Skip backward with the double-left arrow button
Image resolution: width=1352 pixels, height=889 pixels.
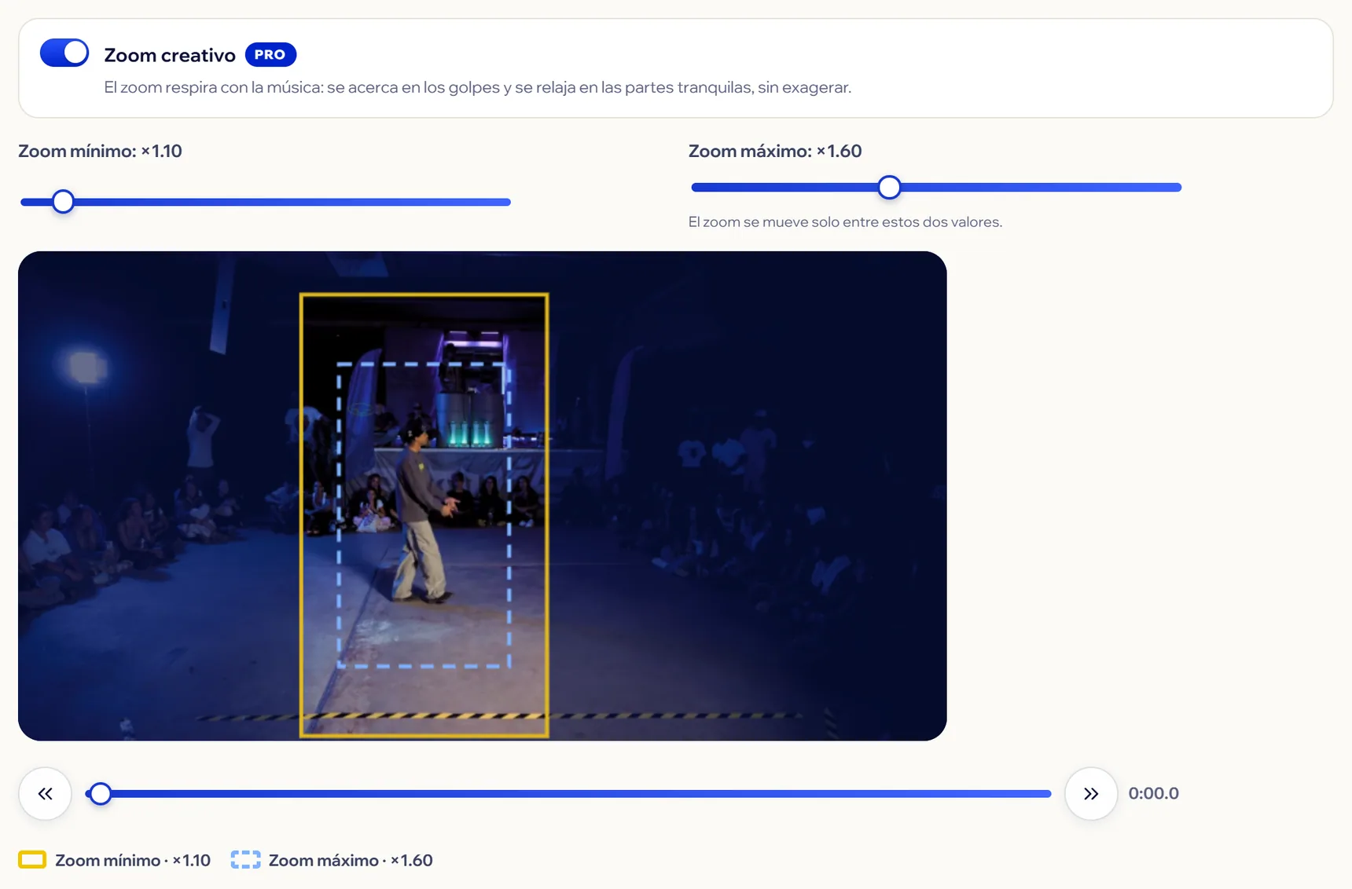[x=46, y=794]
